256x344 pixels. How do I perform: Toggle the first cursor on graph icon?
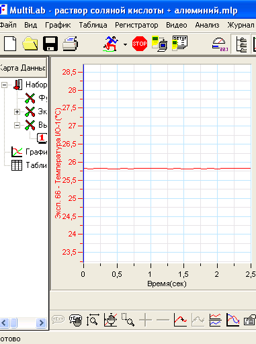[x=180, y=320]
